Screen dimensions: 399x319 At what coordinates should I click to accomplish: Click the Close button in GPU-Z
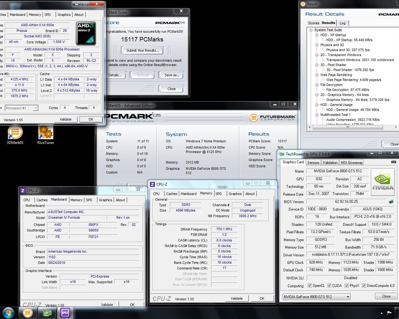coord(386,296)
